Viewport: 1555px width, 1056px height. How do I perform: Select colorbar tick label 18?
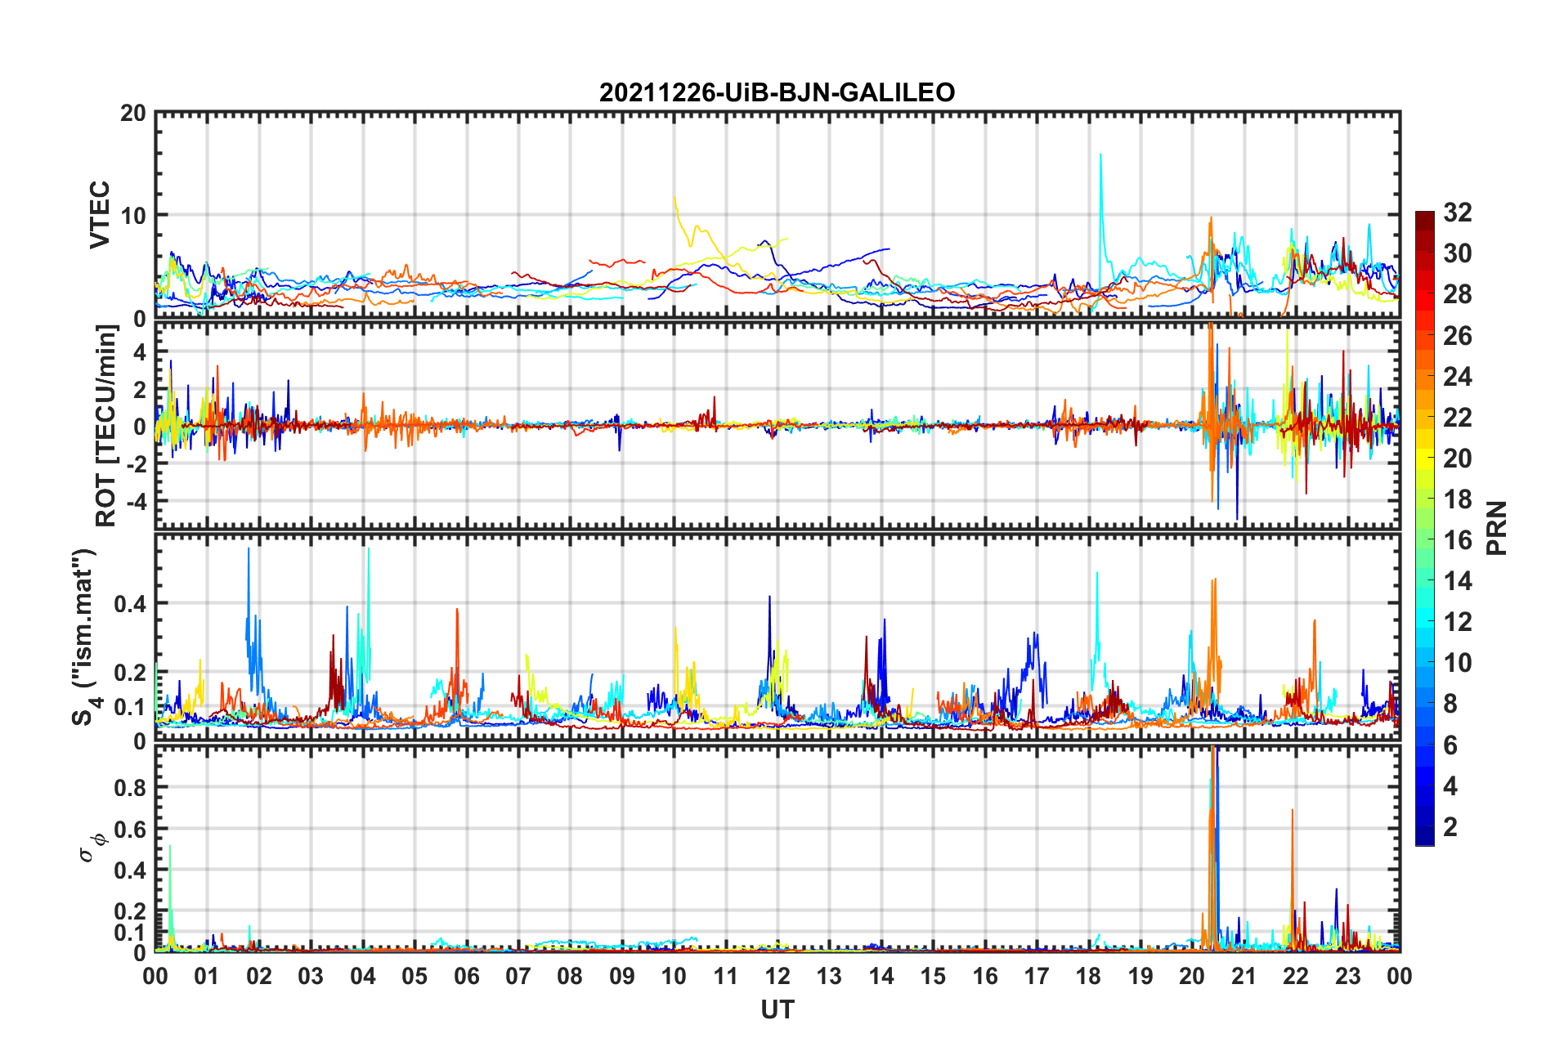(1457, 499)
